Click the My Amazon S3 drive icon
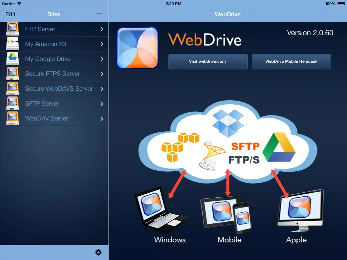Screen dimensions: 347x260 (13, 44)
